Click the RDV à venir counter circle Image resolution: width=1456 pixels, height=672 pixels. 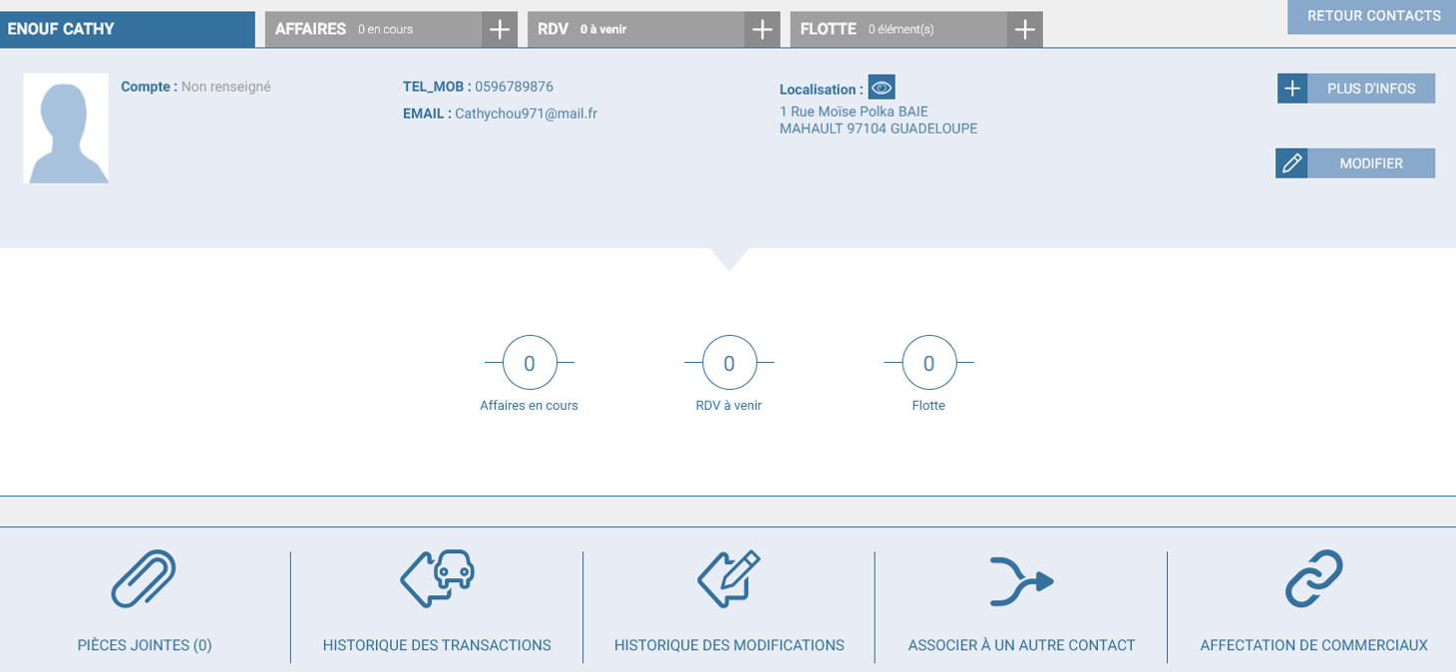pos(729,363)
